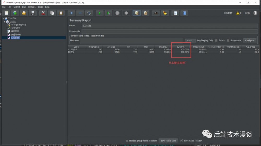This screenshot has height=146, width=261.
Task: Toggle the Successes only checkbox
Action: (x=228, y=41)
